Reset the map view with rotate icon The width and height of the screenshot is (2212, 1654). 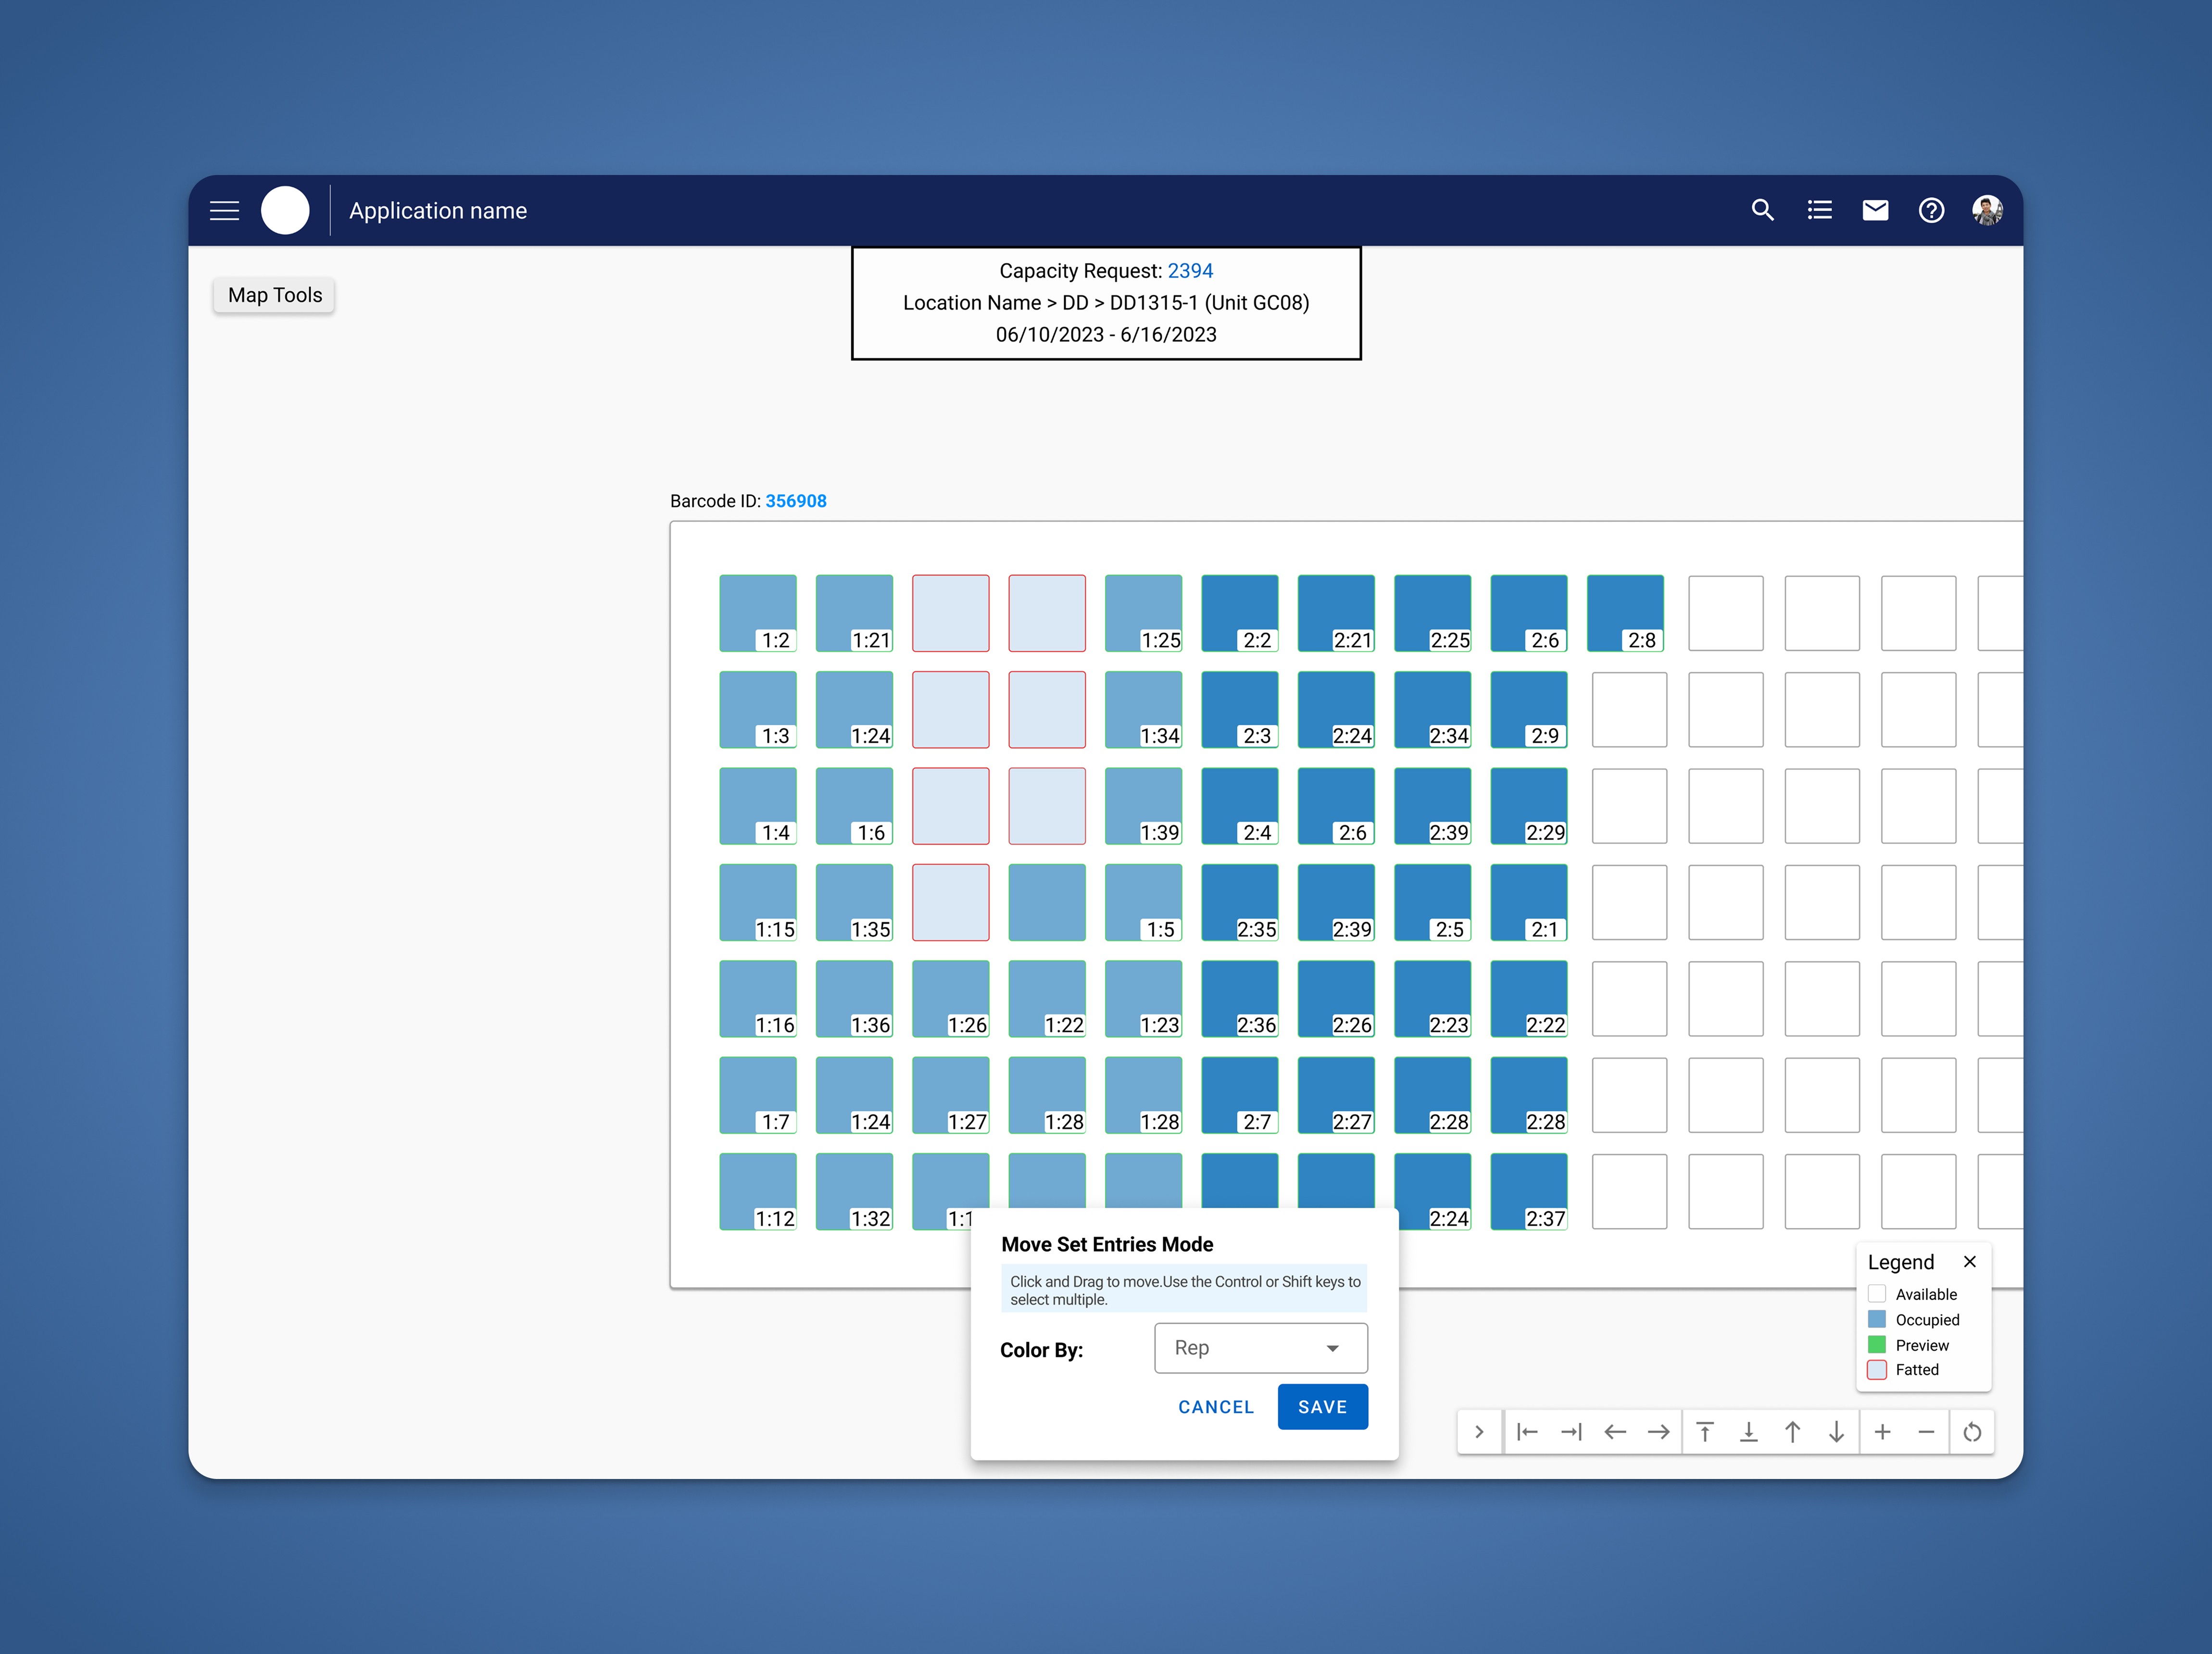coord(1972,1432)
